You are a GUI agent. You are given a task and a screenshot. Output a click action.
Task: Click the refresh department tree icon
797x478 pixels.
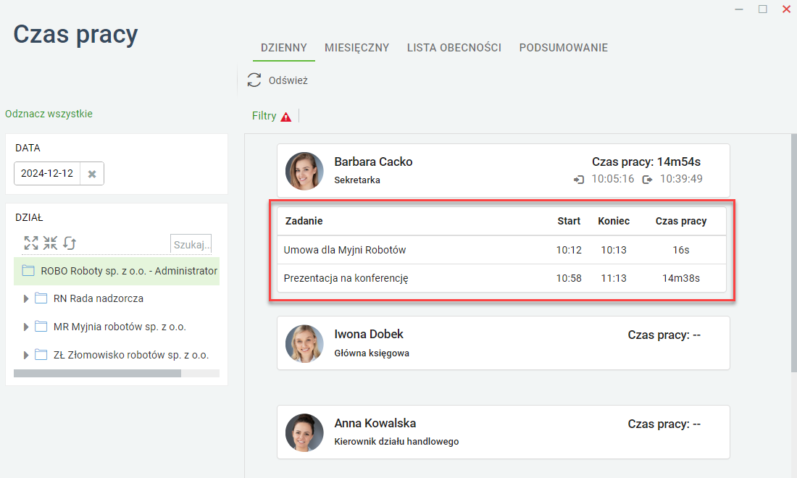pos(70,243)
